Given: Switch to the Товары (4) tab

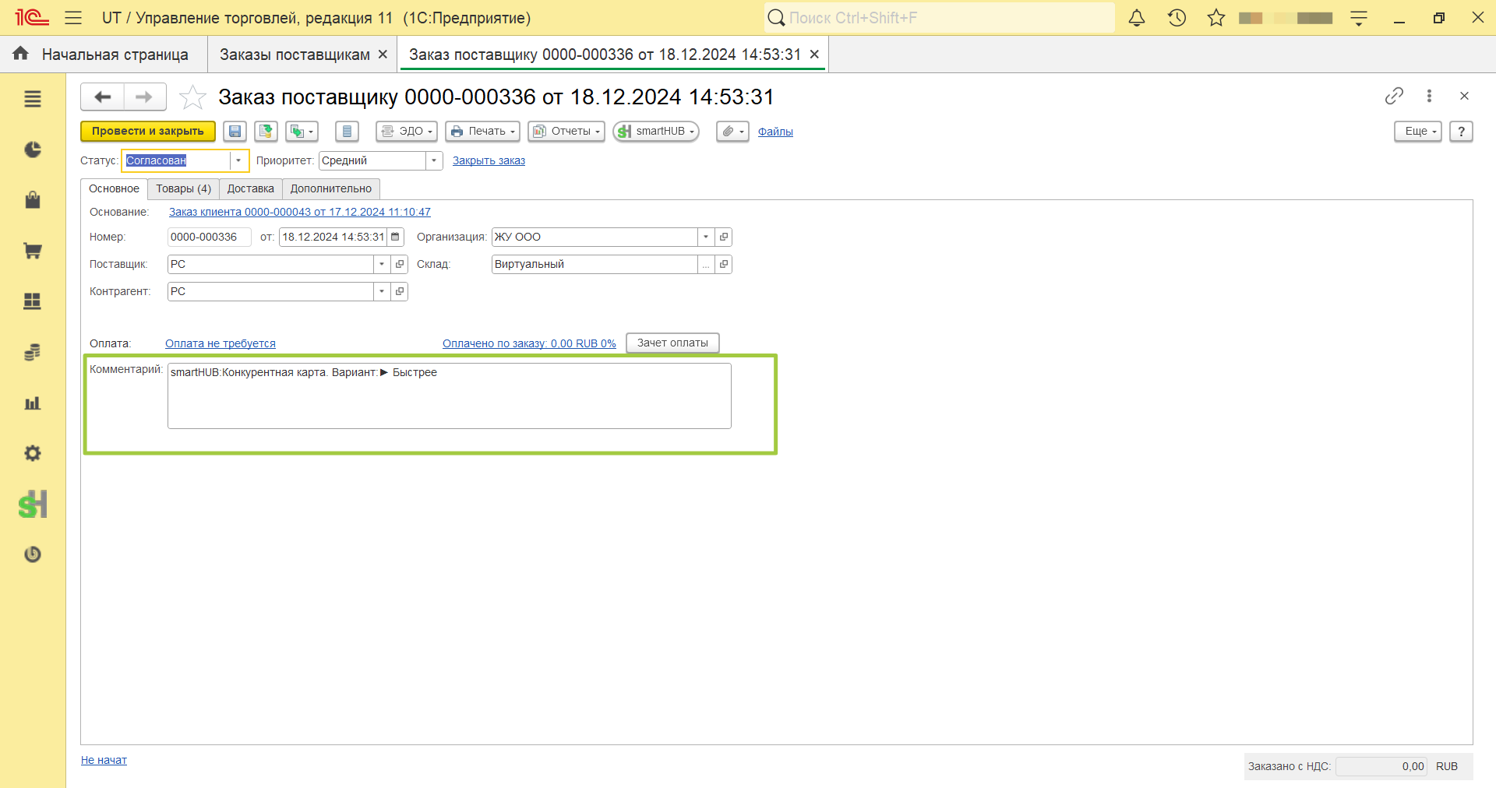Looking at the screenshot, I should click(183, 188).
